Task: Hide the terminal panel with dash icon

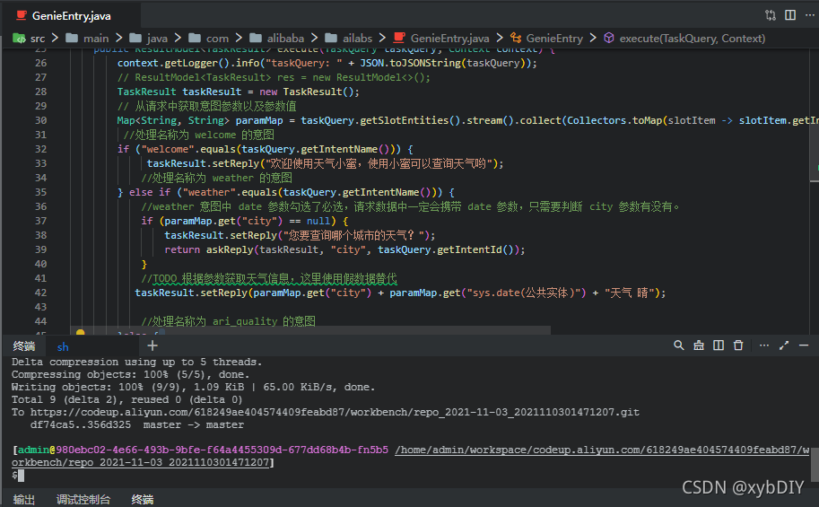Action: 804,345
